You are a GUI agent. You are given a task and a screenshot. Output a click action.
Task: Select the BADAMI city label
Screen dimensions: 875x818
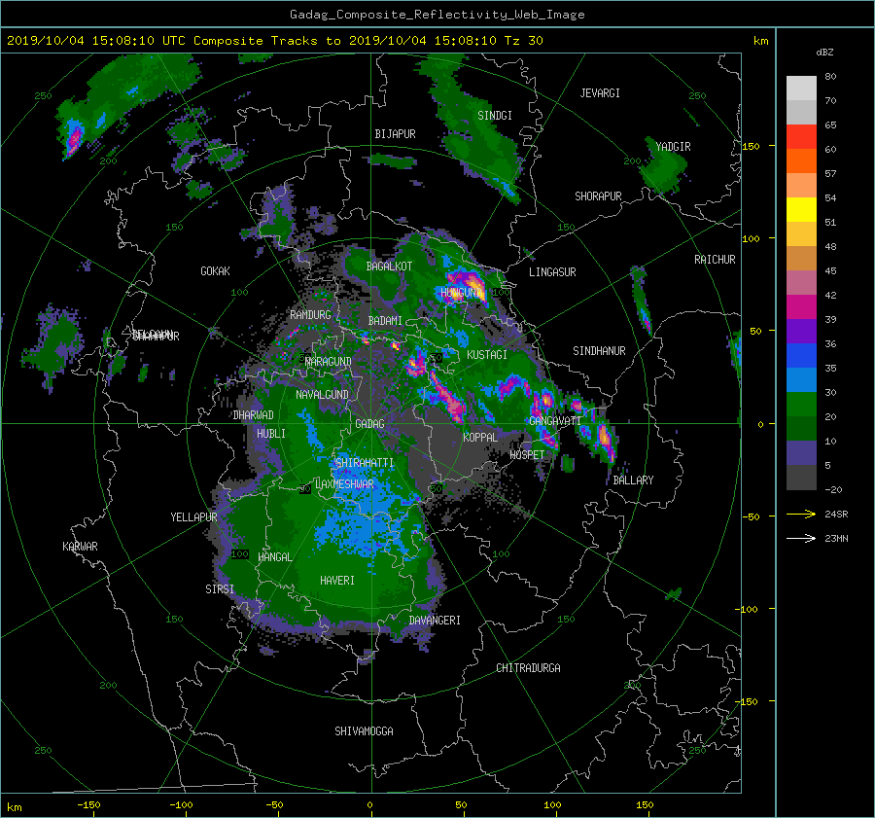[x=385, y=321]
